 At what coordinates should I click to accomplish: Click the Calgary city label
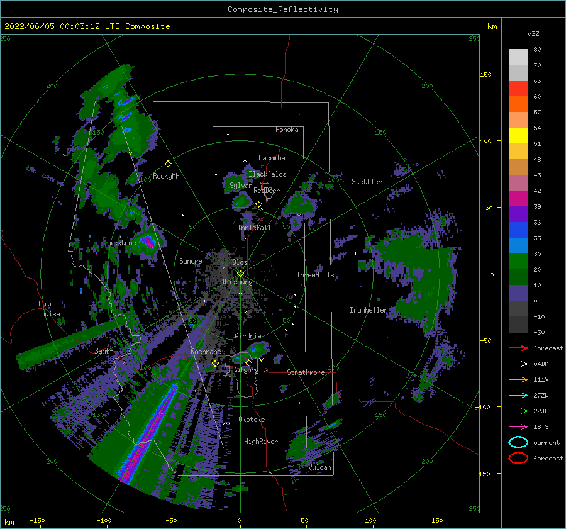tap(245, 370)
